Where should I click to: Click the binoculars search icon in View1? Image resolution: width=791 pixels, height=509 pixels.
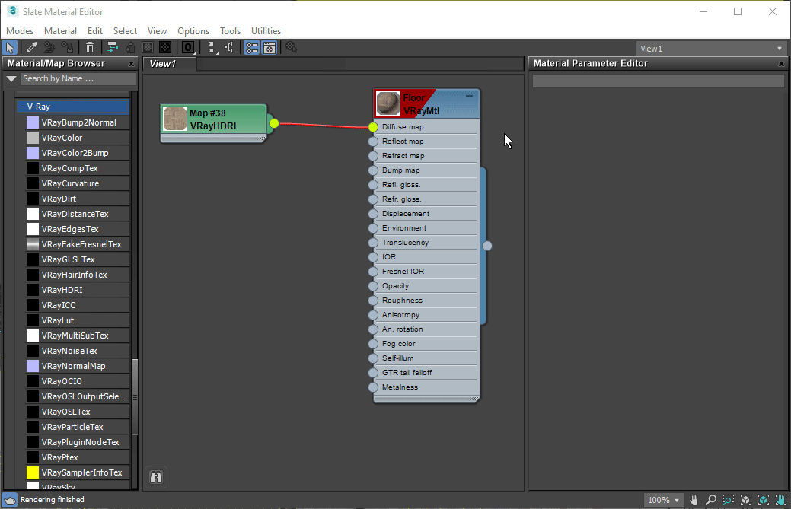click(157, 477)
